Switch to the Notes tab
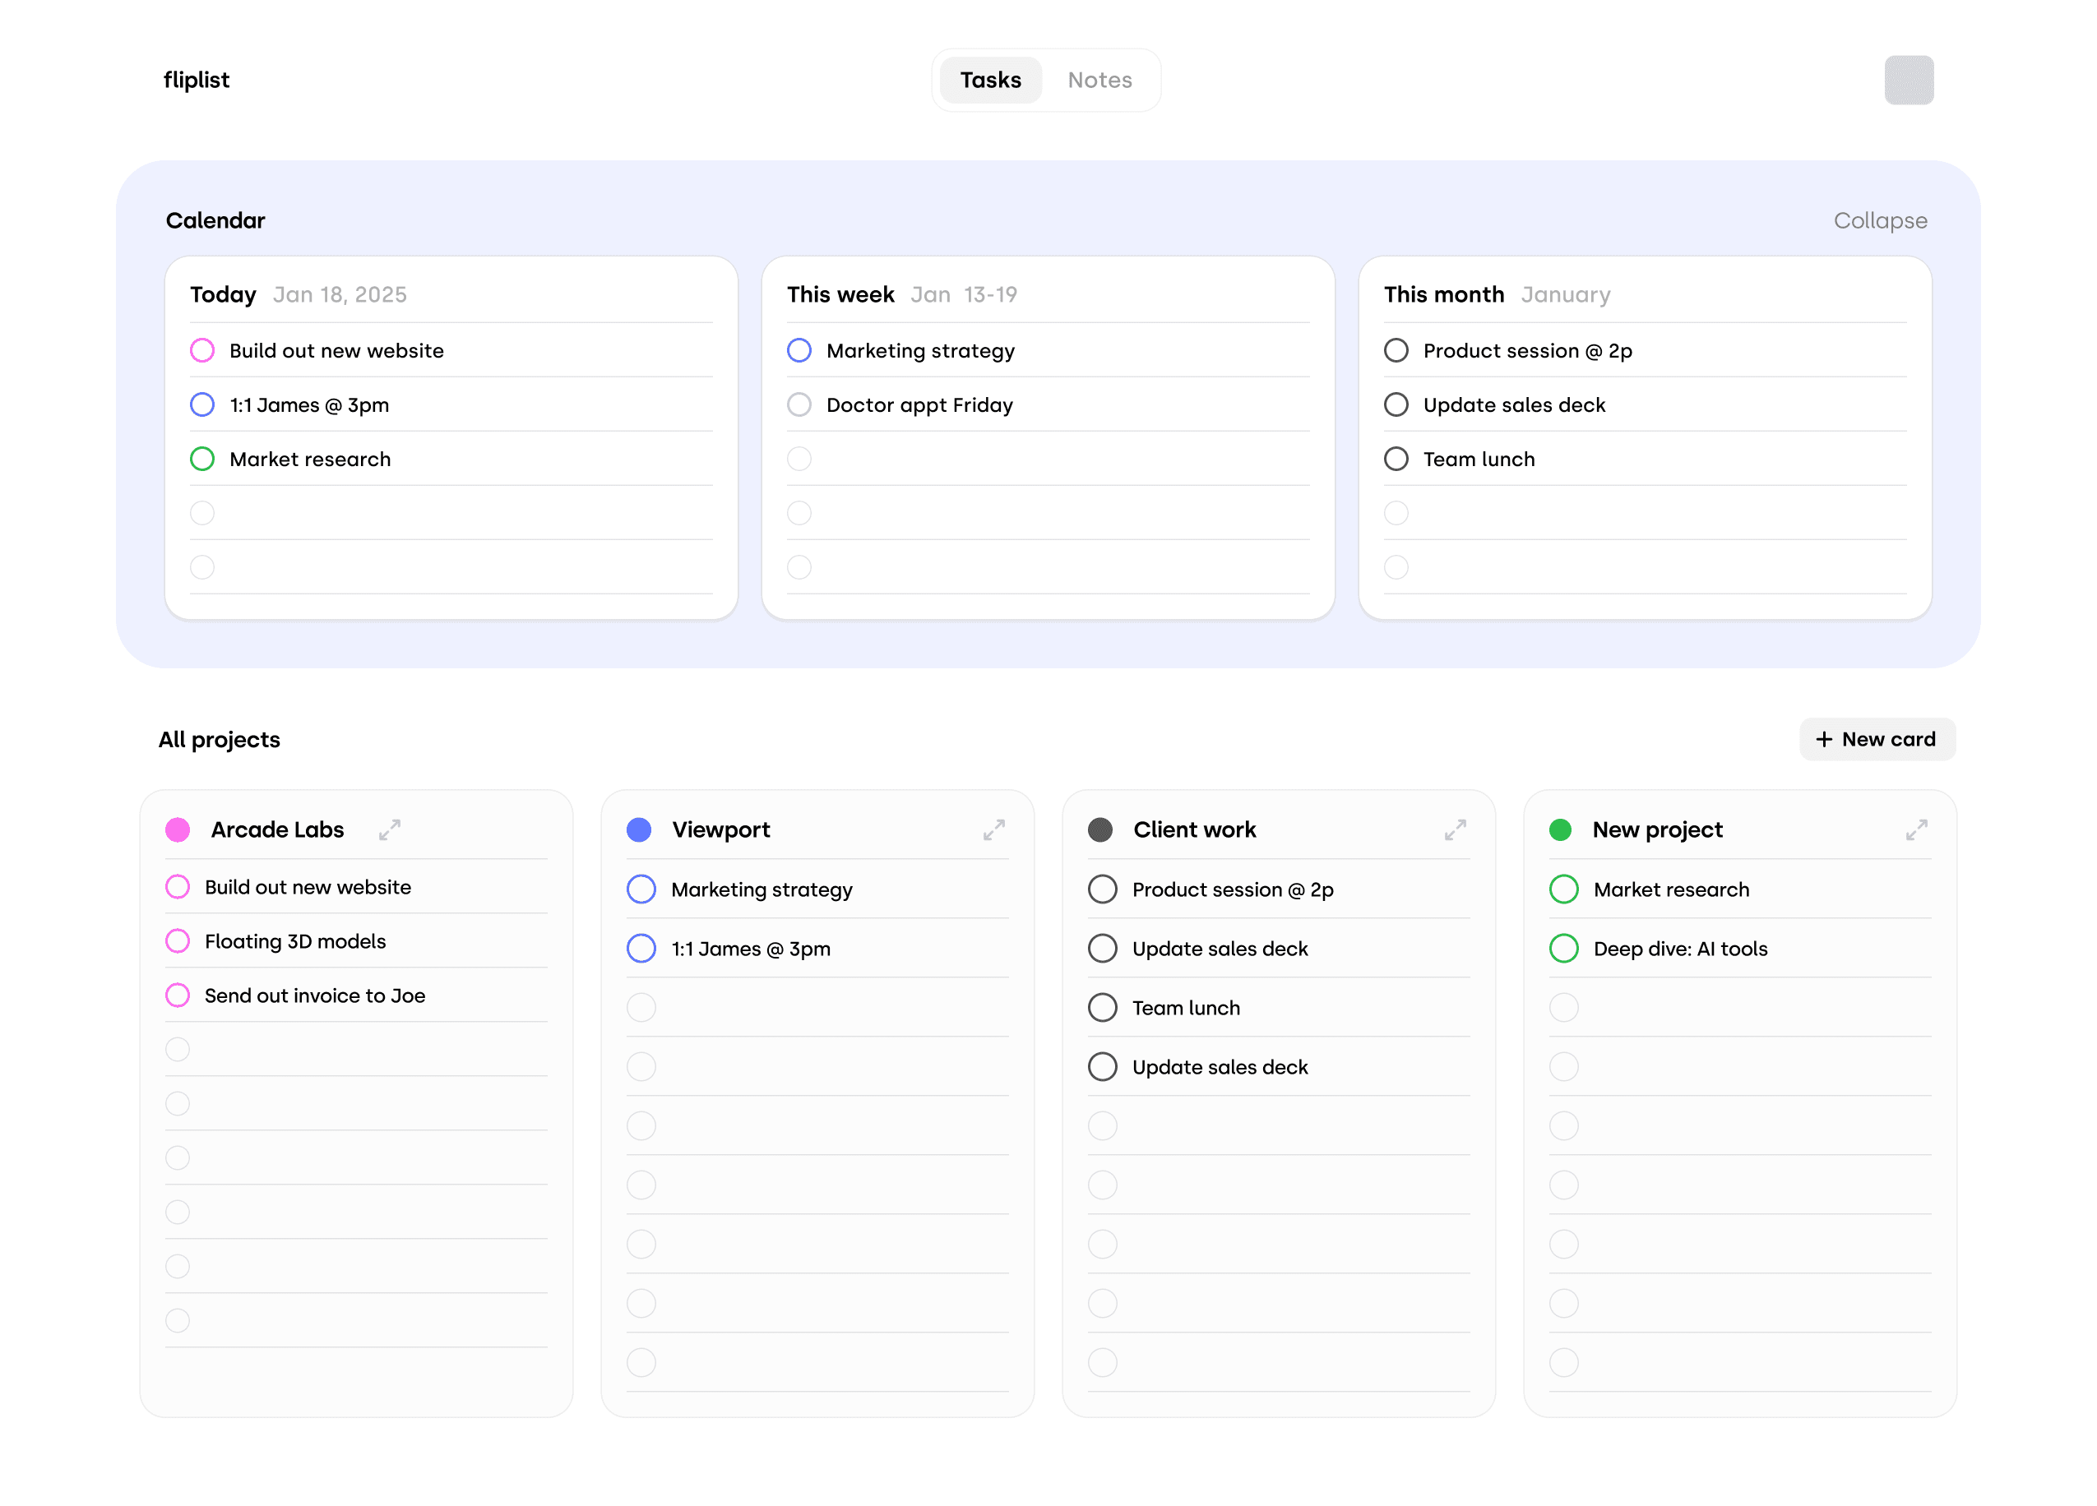Screen dimensions: 2097x1506 1099,80
